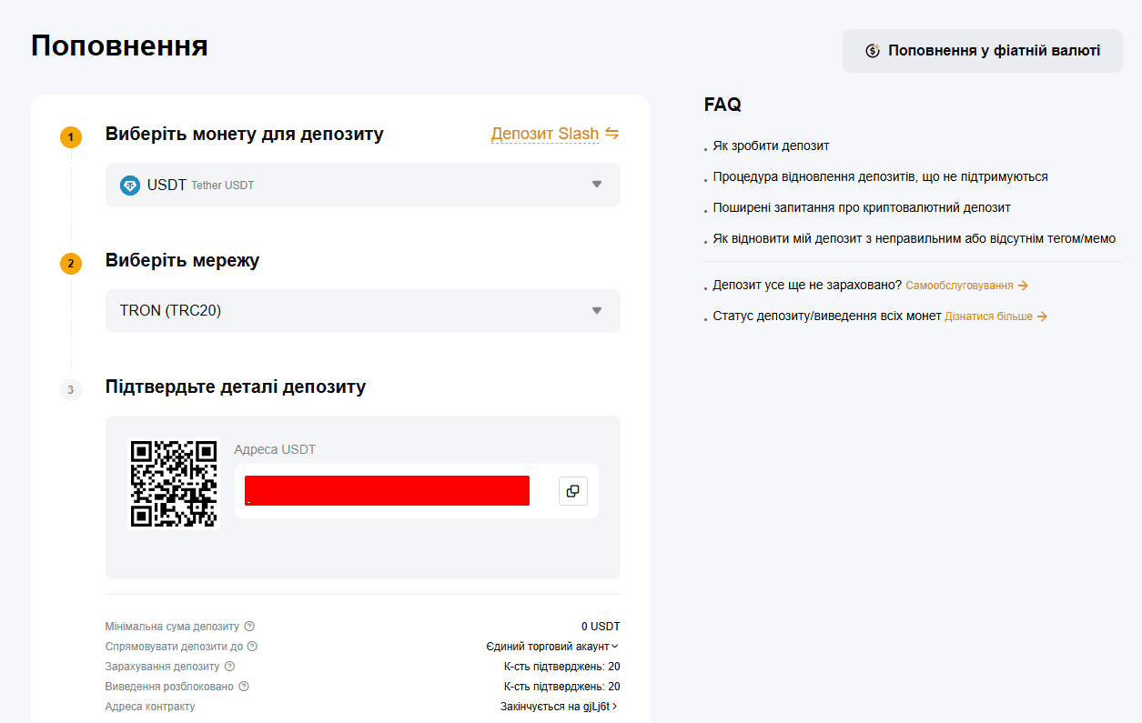Click the Поповнення у фіатній валюті button
The width and height of the screenshot is (1142, 723).
tap(983, 51)
